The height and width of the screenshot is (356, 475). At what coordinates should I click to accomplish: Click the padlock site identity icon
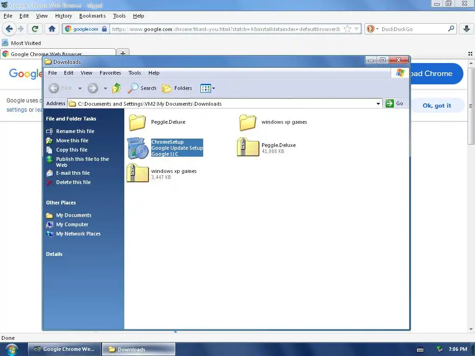[x=104, y=29]
